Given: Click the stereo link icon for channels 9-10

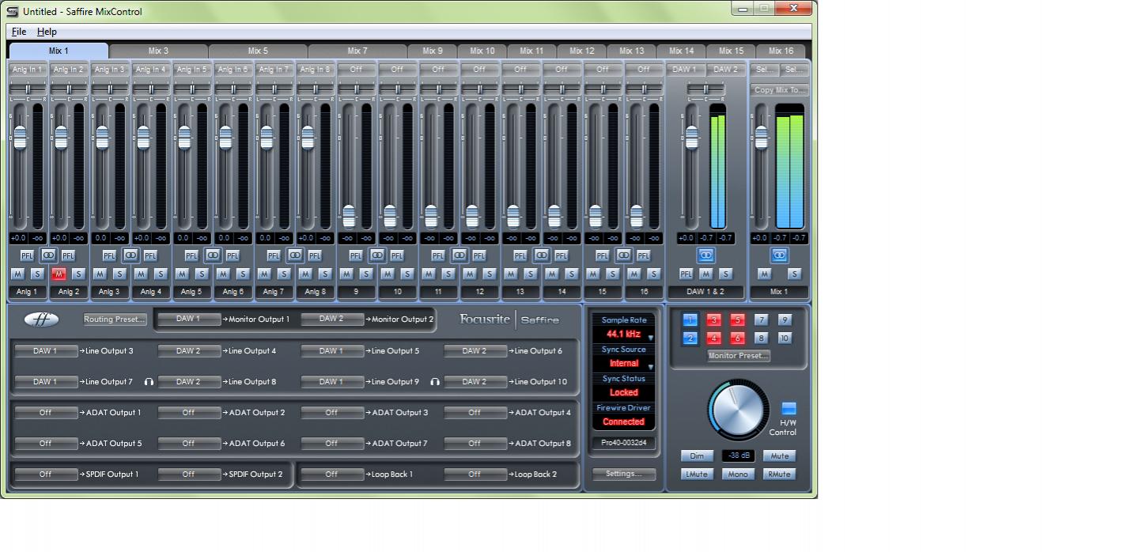Looking at the screenshot, I should 377,255.
